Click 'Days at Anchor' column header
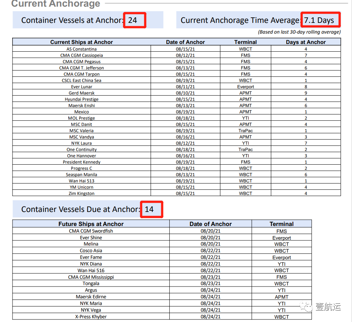The height and width of the screenshot is (322, 352). [x=306, y=42]
